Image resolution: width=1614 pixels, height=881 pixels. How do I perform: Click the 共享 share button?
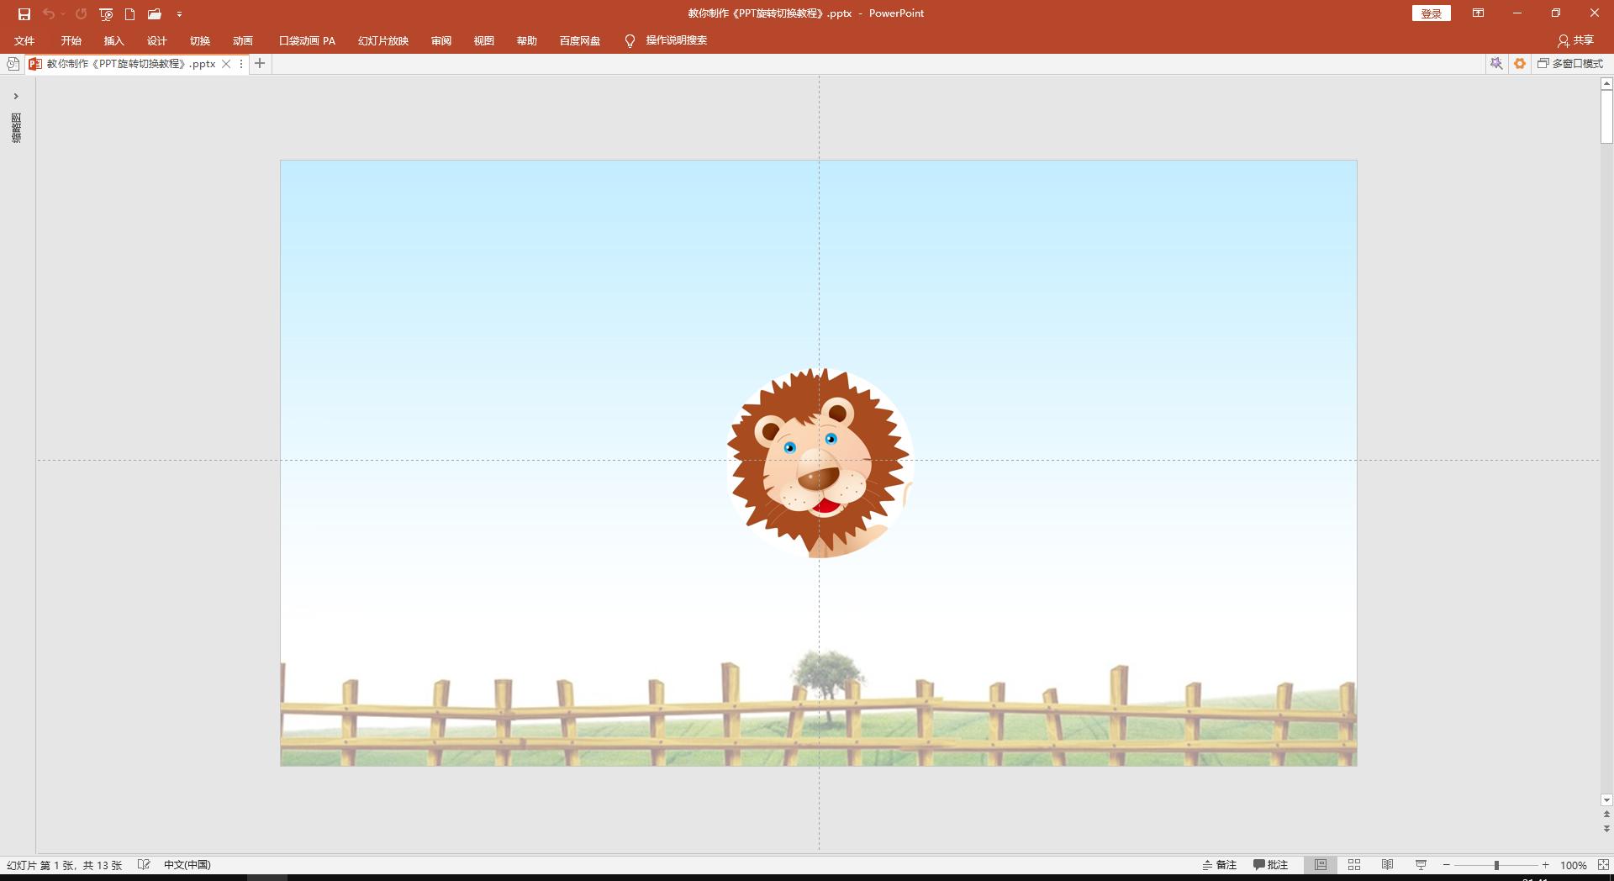(1575, 41)
